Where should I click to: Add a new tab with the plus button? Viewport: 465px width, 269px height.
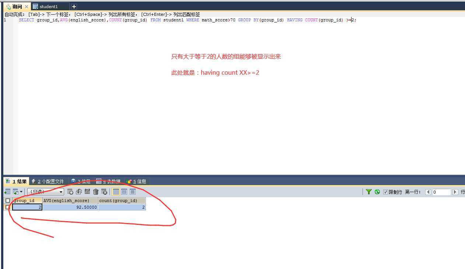point(74,7)
